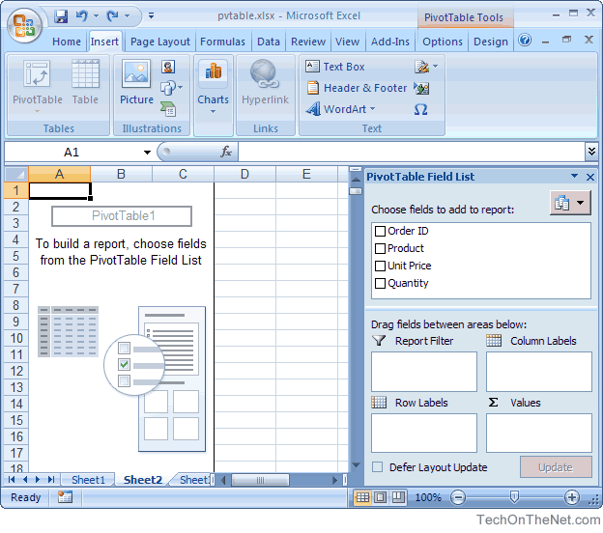Open the Signature Line dropdown arrow
The image size is (603, 533).
point(435,67)
